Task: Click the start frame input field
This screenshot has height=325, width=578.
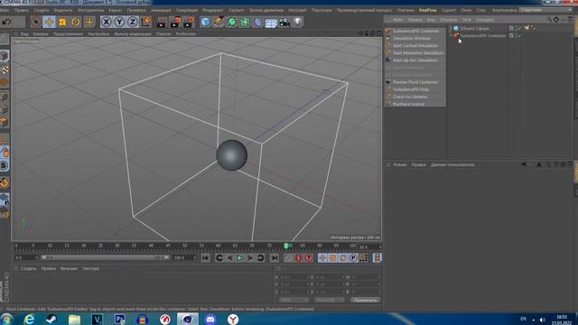Action: (x=26, y=257)
